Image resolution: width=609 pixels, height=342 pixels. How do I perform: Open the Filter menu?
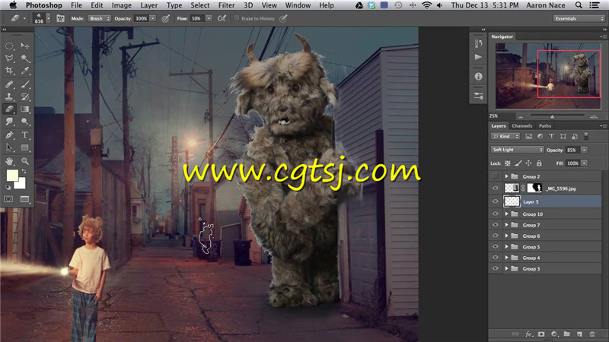(226, 5)
